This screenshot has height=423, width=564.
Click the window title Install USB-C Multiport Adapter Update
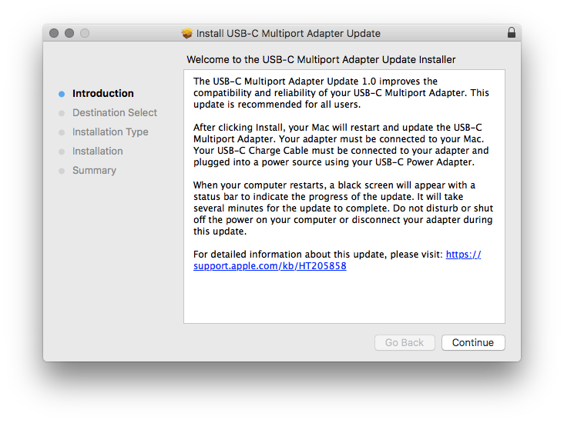[288, 33]
